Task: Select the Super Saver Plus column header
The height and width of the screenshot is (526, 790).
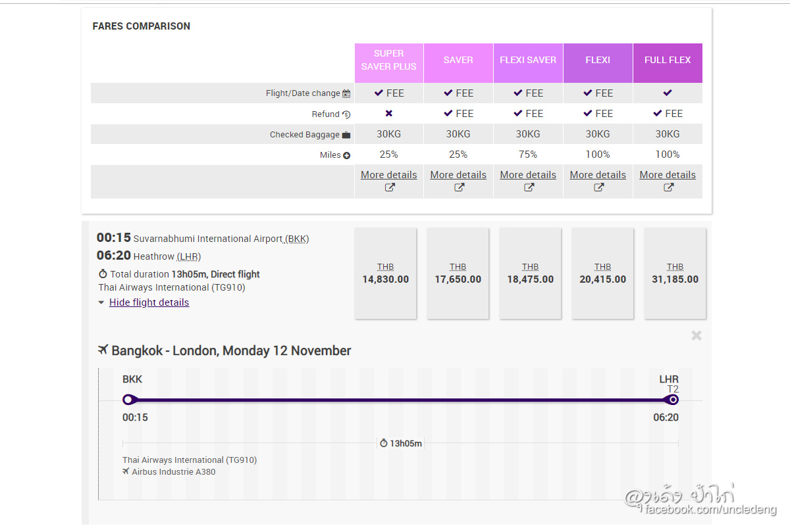Action: (x=389, y=60)
